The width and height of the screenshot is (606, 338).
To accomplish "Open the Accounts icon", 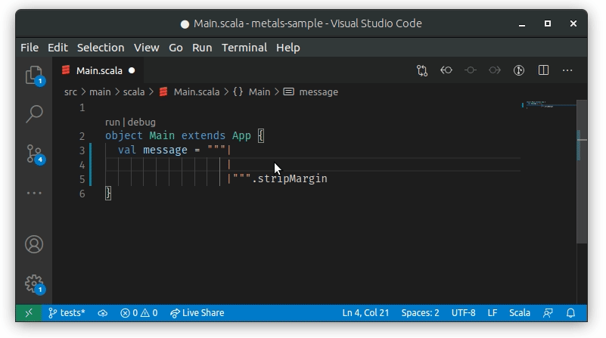I will coord(34,244).
